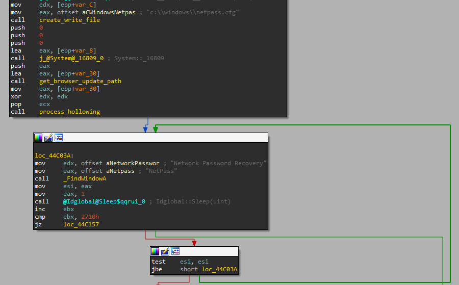
Task: Click the j_@System@_16809_0 call target
Action: [x=71, y=58]
